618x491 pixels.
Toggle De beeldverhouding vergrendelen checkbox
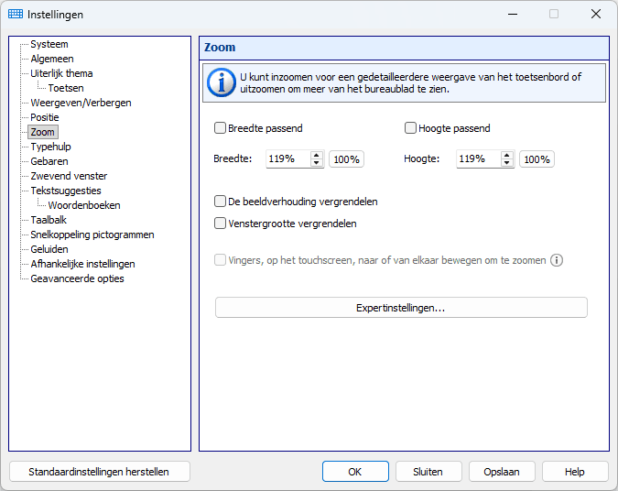[x=220, y=202]
